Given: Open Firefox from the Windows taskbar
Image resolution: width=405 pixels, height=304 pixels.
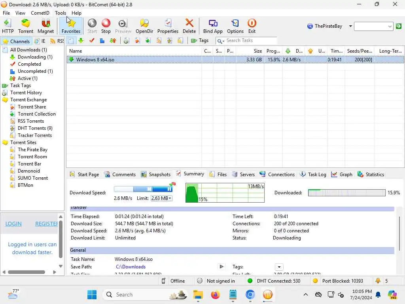Looking at the screenshot, I should (215, 294).
